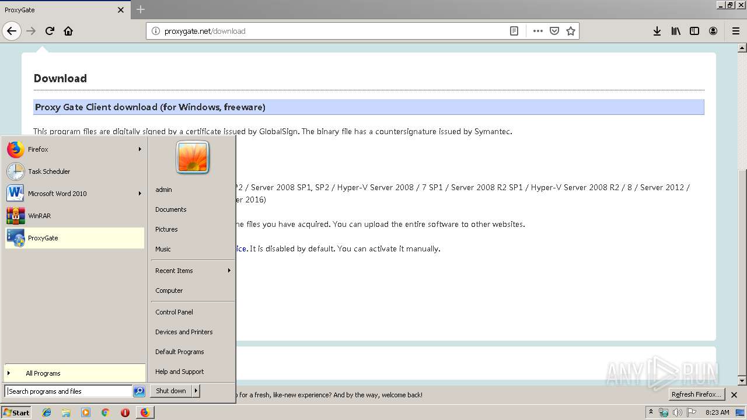
Task: Open the volume control in tray
Action: pyautogui.click(x=677, y=412)
